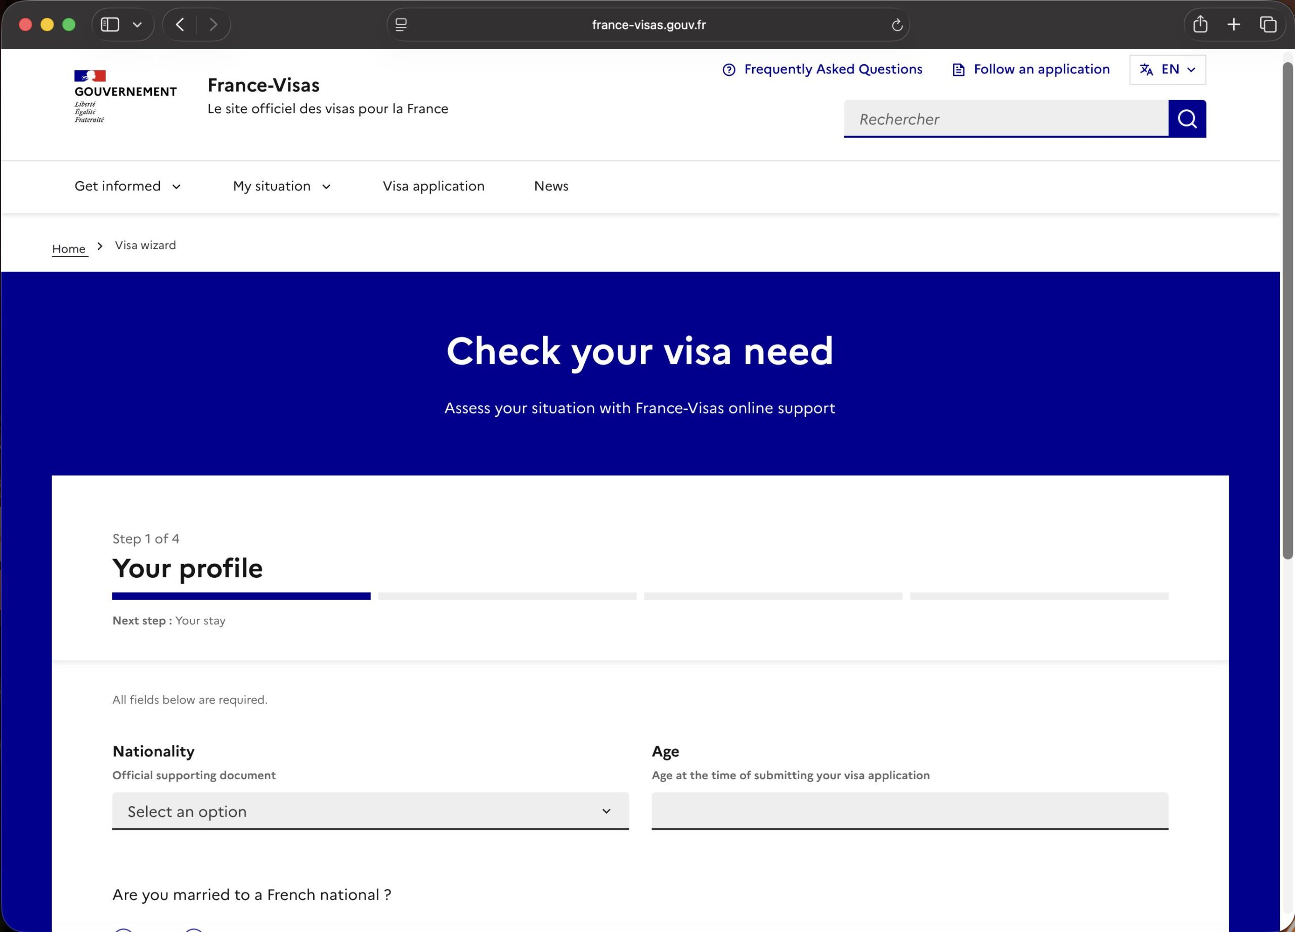Click the Le site officiel des visas tagline
The image size is (1295, 932).
point(328,108)
